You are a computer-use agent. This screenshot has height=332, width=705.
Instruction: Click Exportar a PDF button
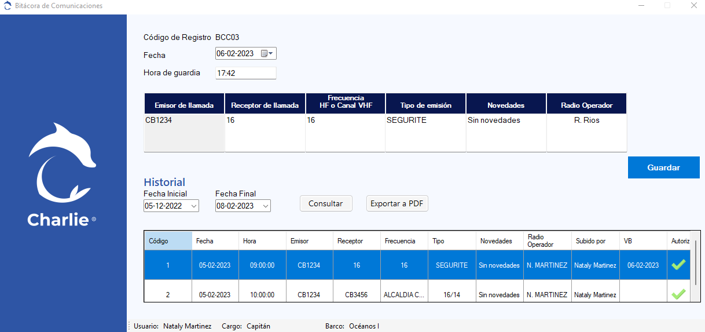click(x=397, y=203)
